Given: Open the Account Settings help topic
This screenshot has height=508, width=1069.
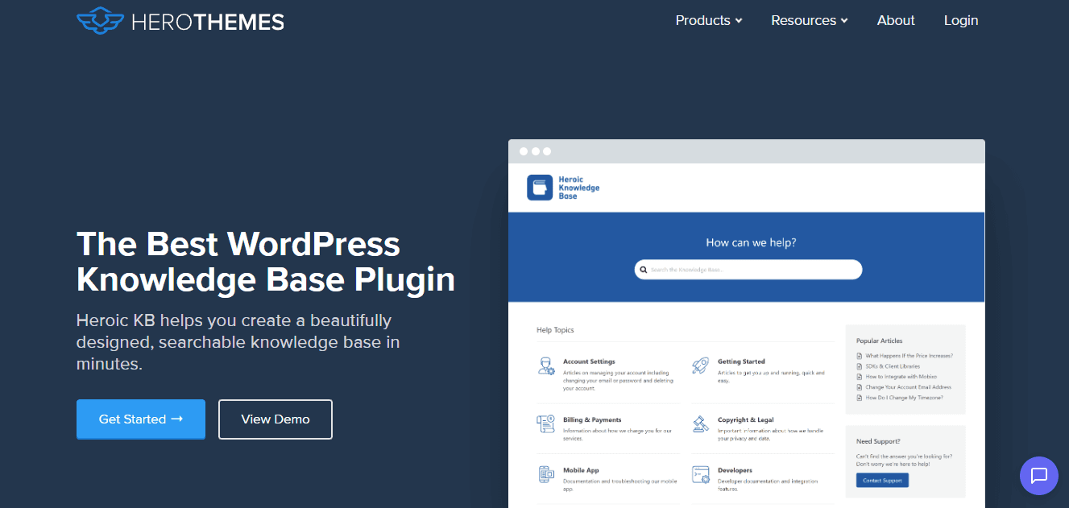Looking at the screenshot, I should [x=589, y=361].
